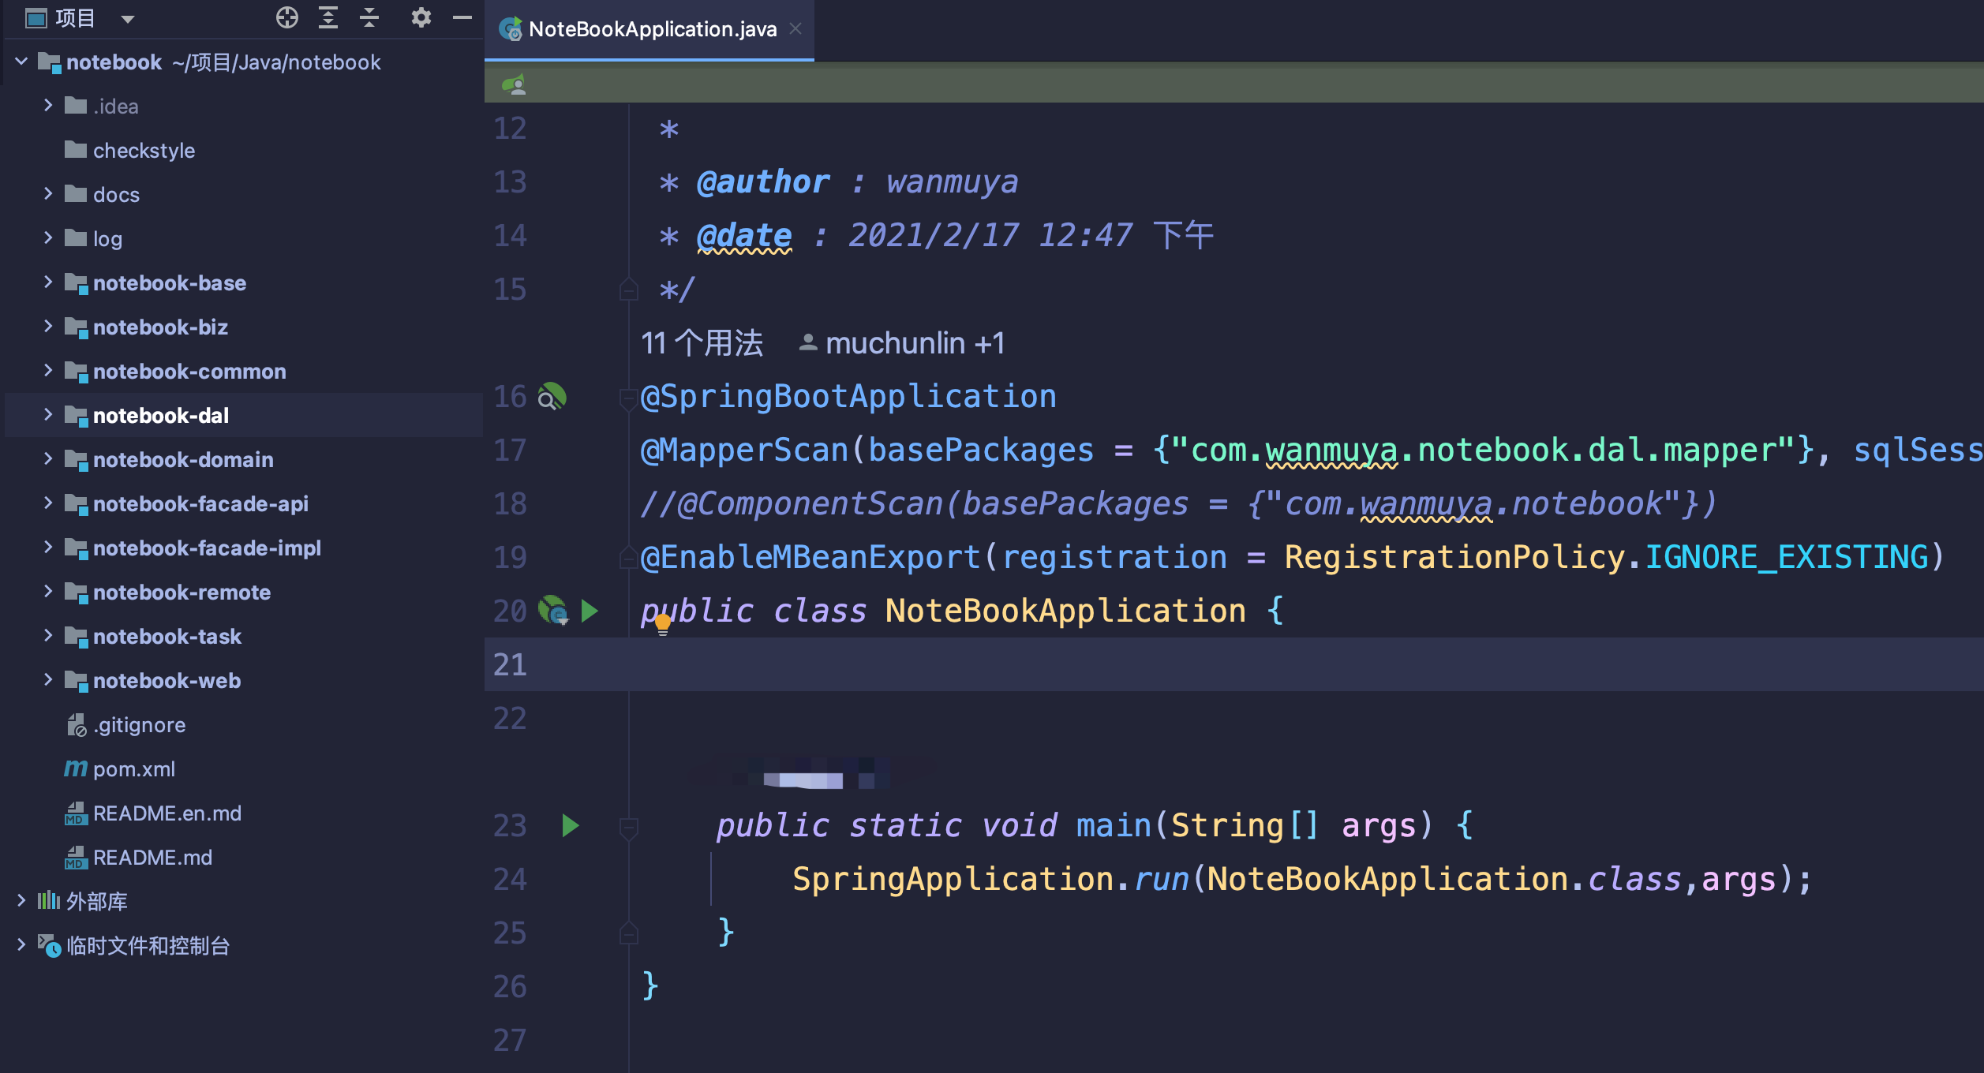Collapse the notebook root project node
Viewport: 1984px width, 1073px height.
pyautogui.click(x=21, y=61)
